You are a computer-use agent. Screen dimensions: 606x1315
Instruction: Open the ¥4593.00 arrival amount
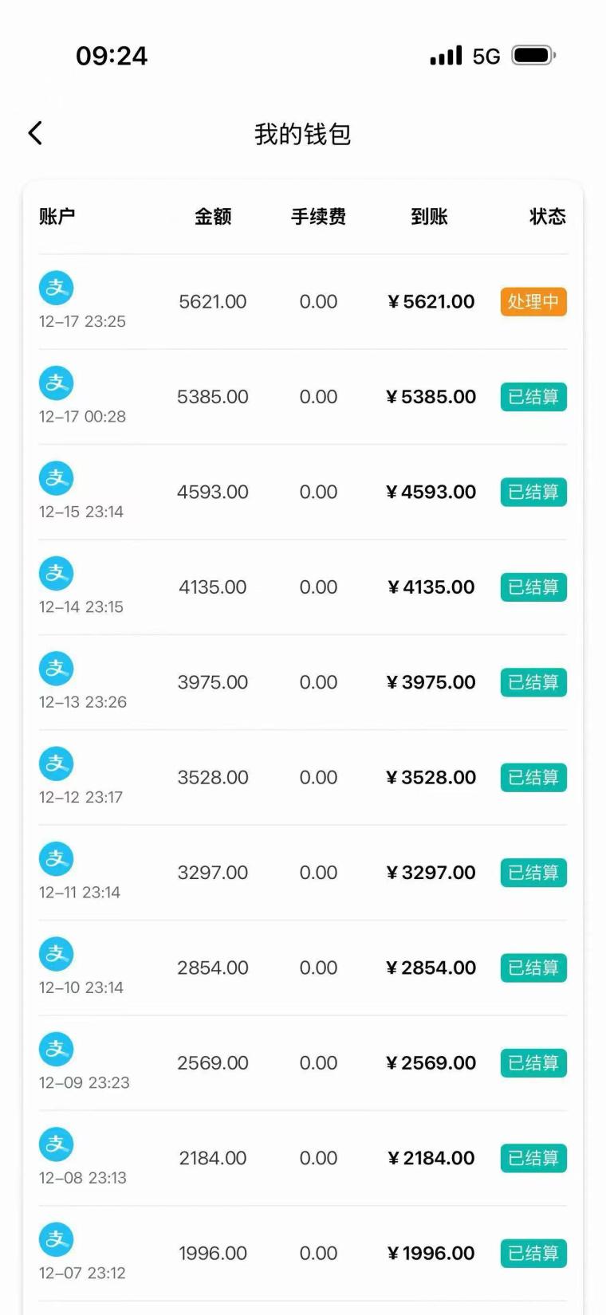point(431,492)
